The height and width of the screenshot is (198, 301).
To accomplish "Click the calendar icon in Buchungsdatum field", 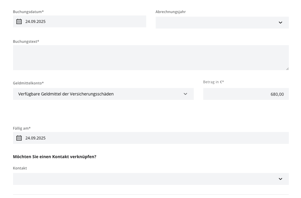I will (19, 21).
